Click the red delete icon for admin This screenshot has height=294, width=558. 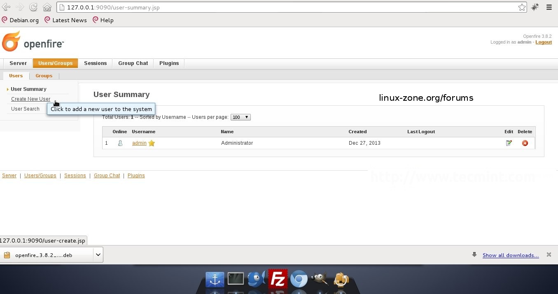click(525, 143)
